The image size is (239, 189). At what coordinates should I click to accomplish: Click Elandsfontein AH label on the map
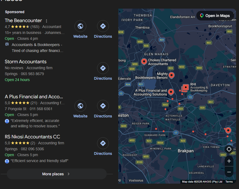click(183, 17)
